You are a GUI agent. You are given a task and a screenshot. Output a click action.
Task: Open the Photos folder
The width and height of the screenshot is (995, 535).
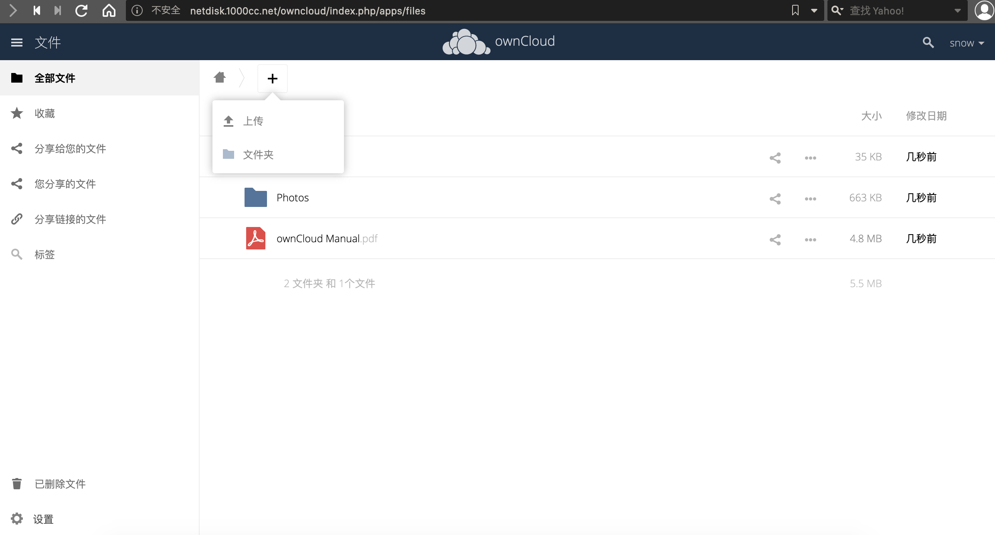click(293, 198)
